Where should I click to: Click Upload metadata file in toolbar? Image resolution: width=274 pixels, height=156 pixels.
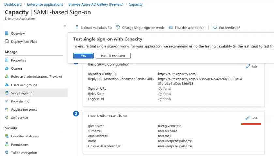(x=94, y=28)
